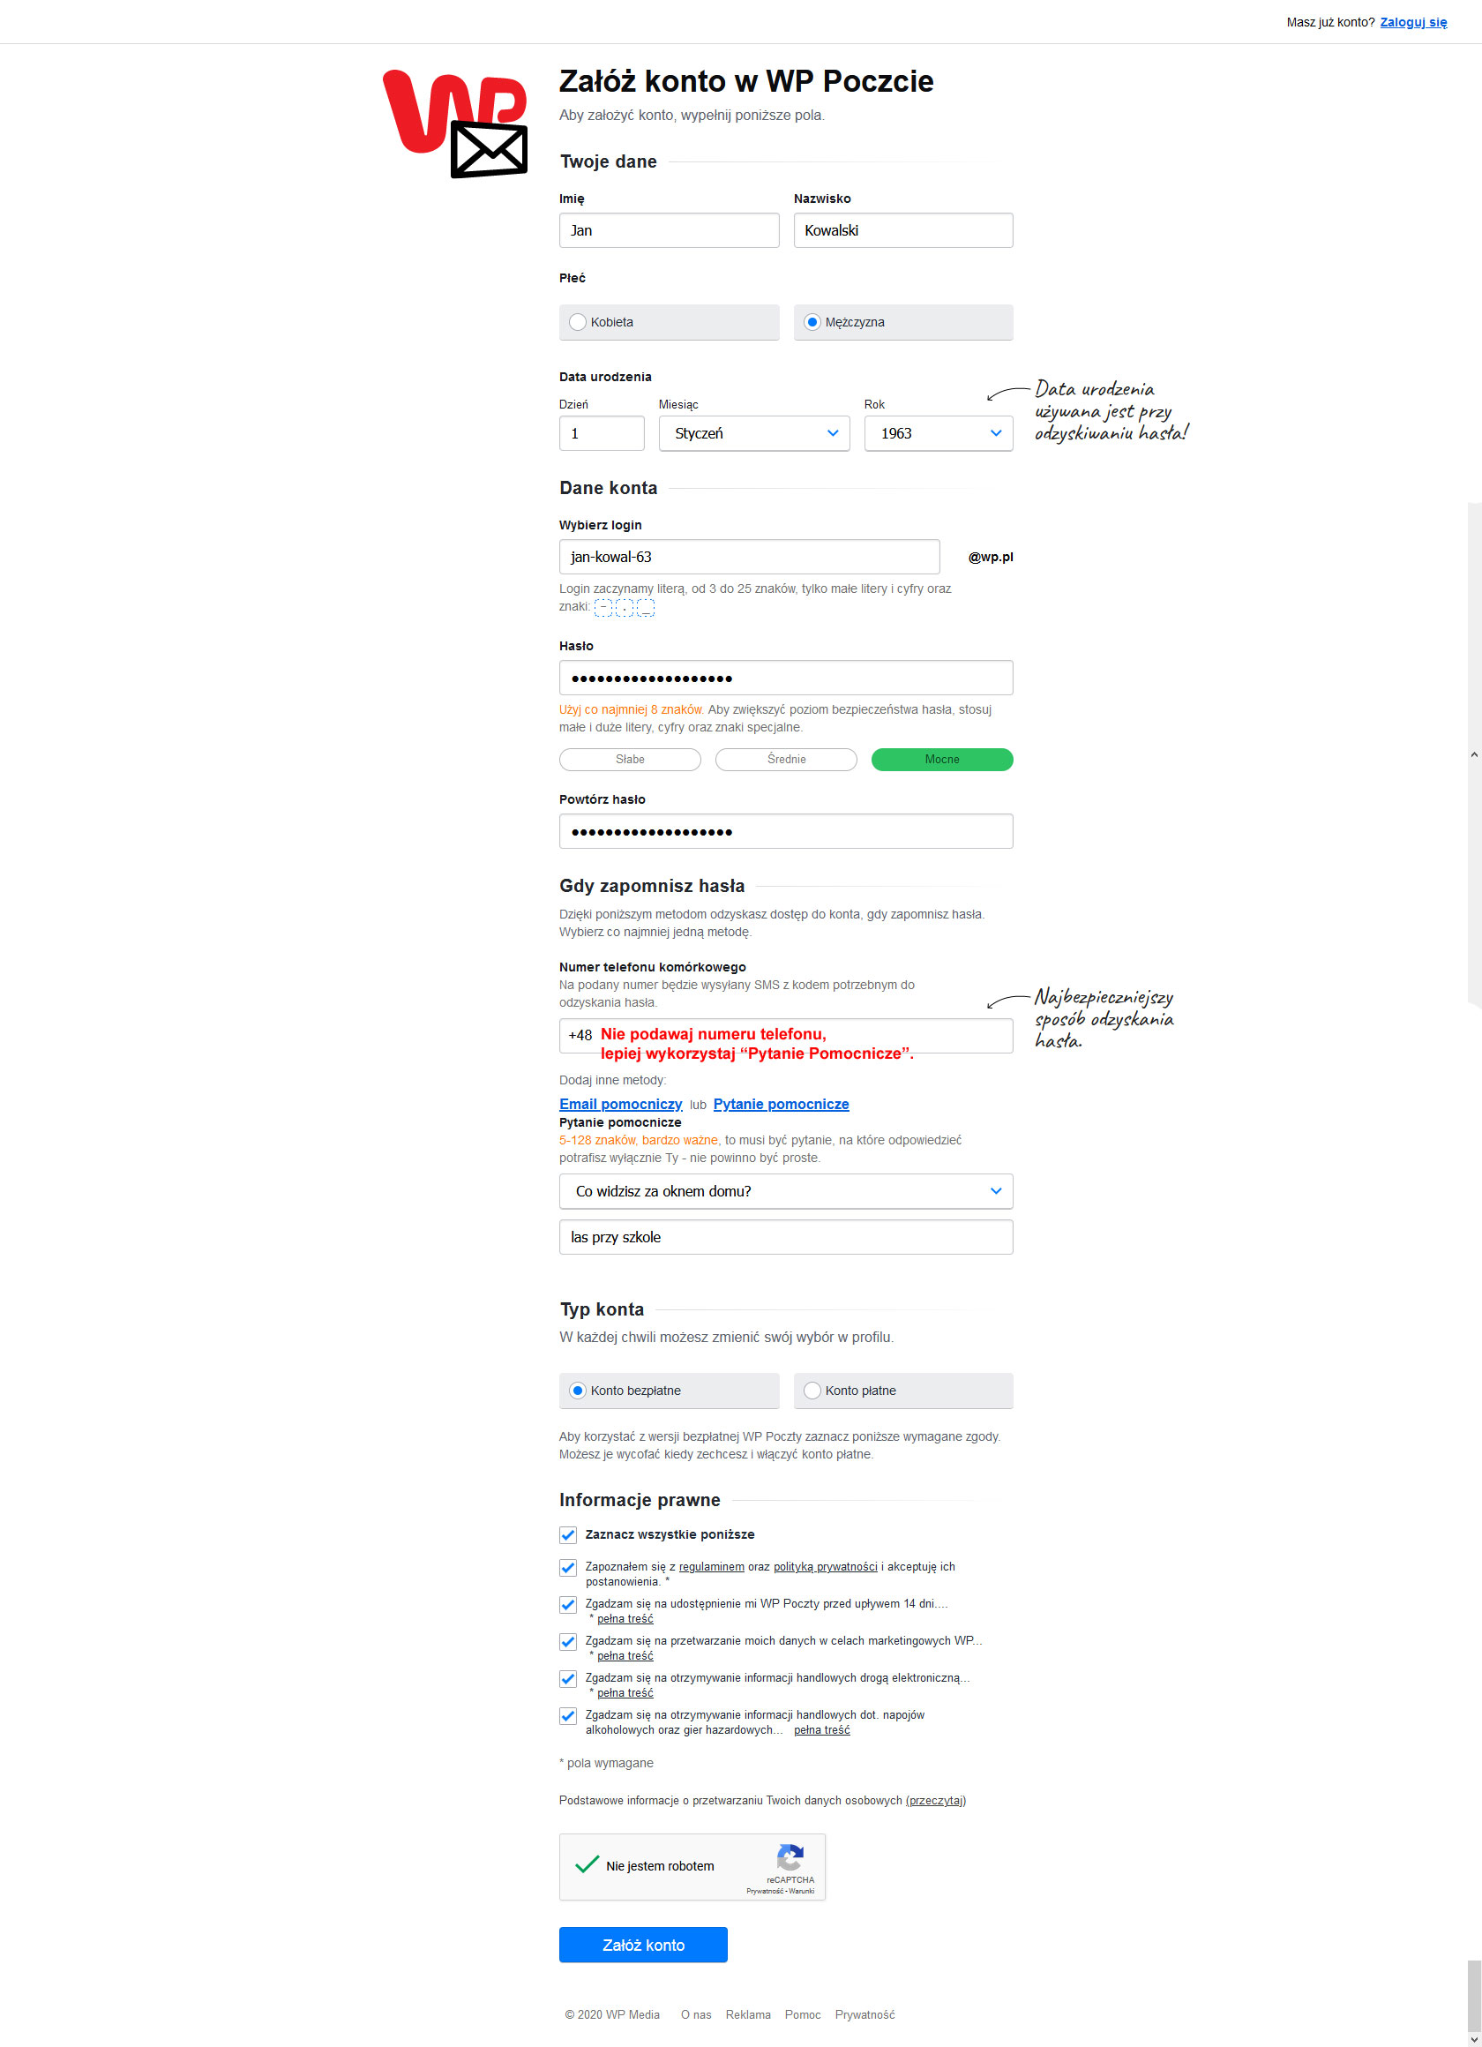The height and width of the screenshot is (2047, 1482).
Task: Click the Załóż konto button
Action: pos(644,1944)
